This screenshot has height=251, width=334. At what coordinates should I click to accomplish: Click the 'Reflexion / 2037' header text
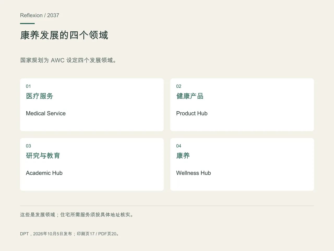pos(40,15)
